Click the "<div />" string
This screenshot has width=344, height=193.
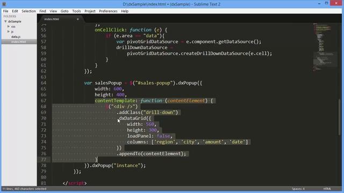pos(123,107)
